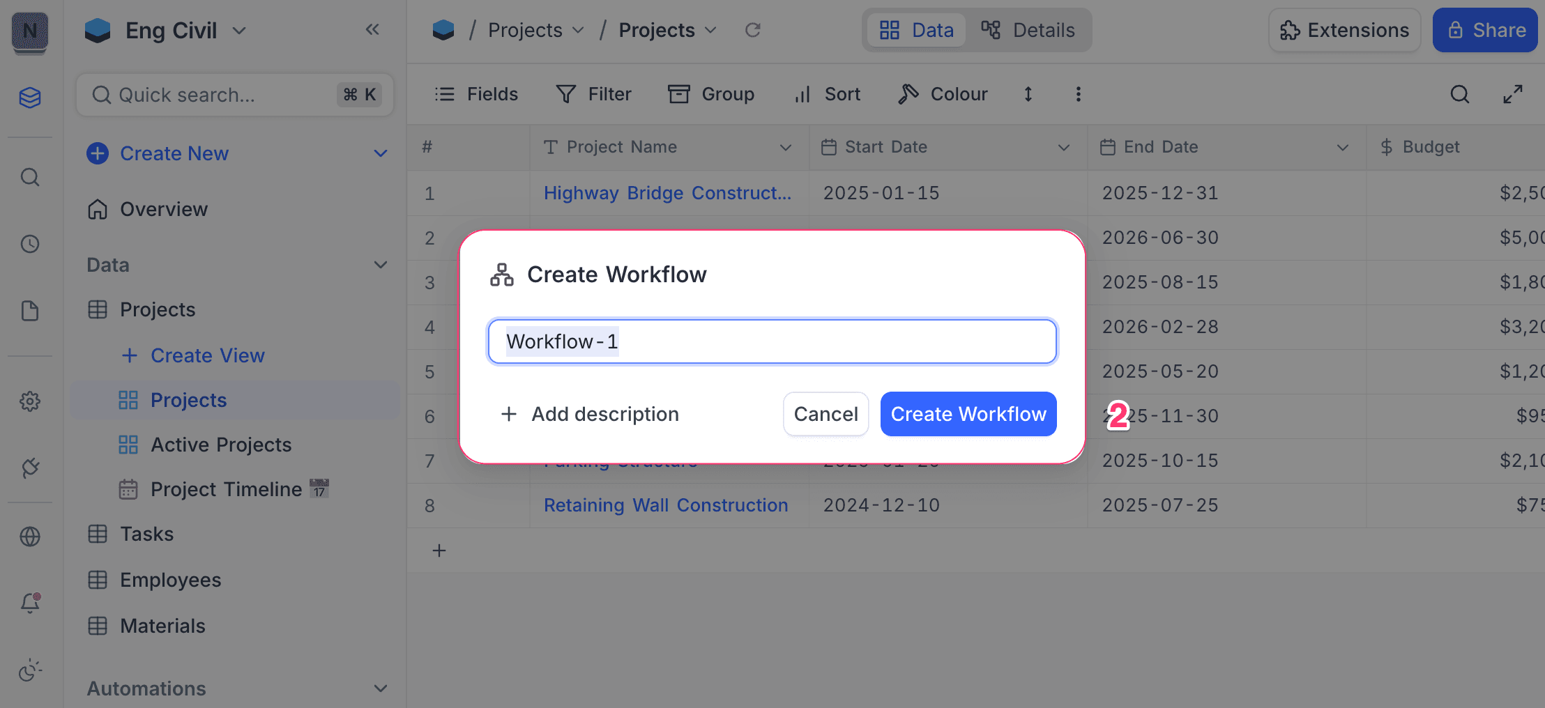Collapse the sidebar with the chevron arrows
The image size is (1545, 708).
372,29
